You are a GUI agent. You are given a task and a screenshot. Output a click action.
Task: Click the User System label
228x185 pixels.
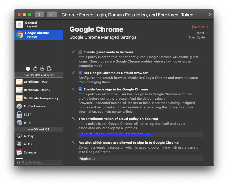click(198, 37)
